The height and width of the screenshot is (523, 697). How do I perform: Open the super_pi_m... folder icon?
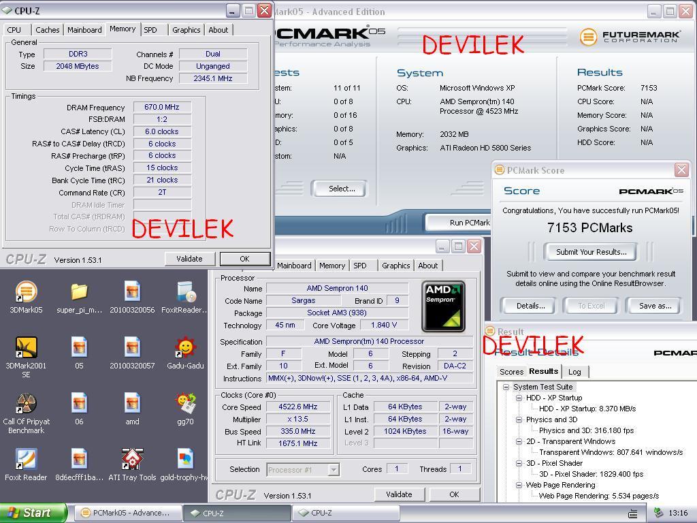(x=79, y=297)
